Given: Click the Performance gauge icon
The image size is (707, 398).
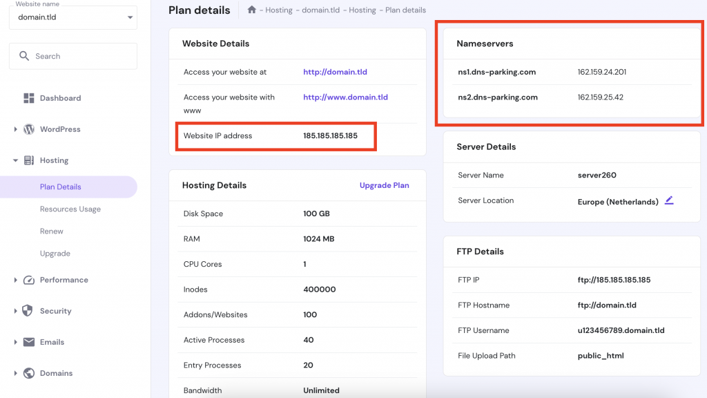Looking at the screenshot, I should tap(29, 280).
